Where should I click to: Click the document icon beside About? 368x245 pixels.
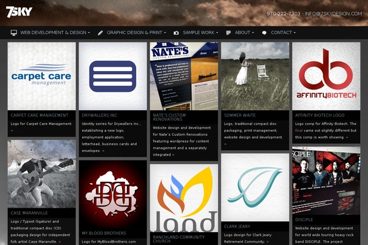click(228, 33)
